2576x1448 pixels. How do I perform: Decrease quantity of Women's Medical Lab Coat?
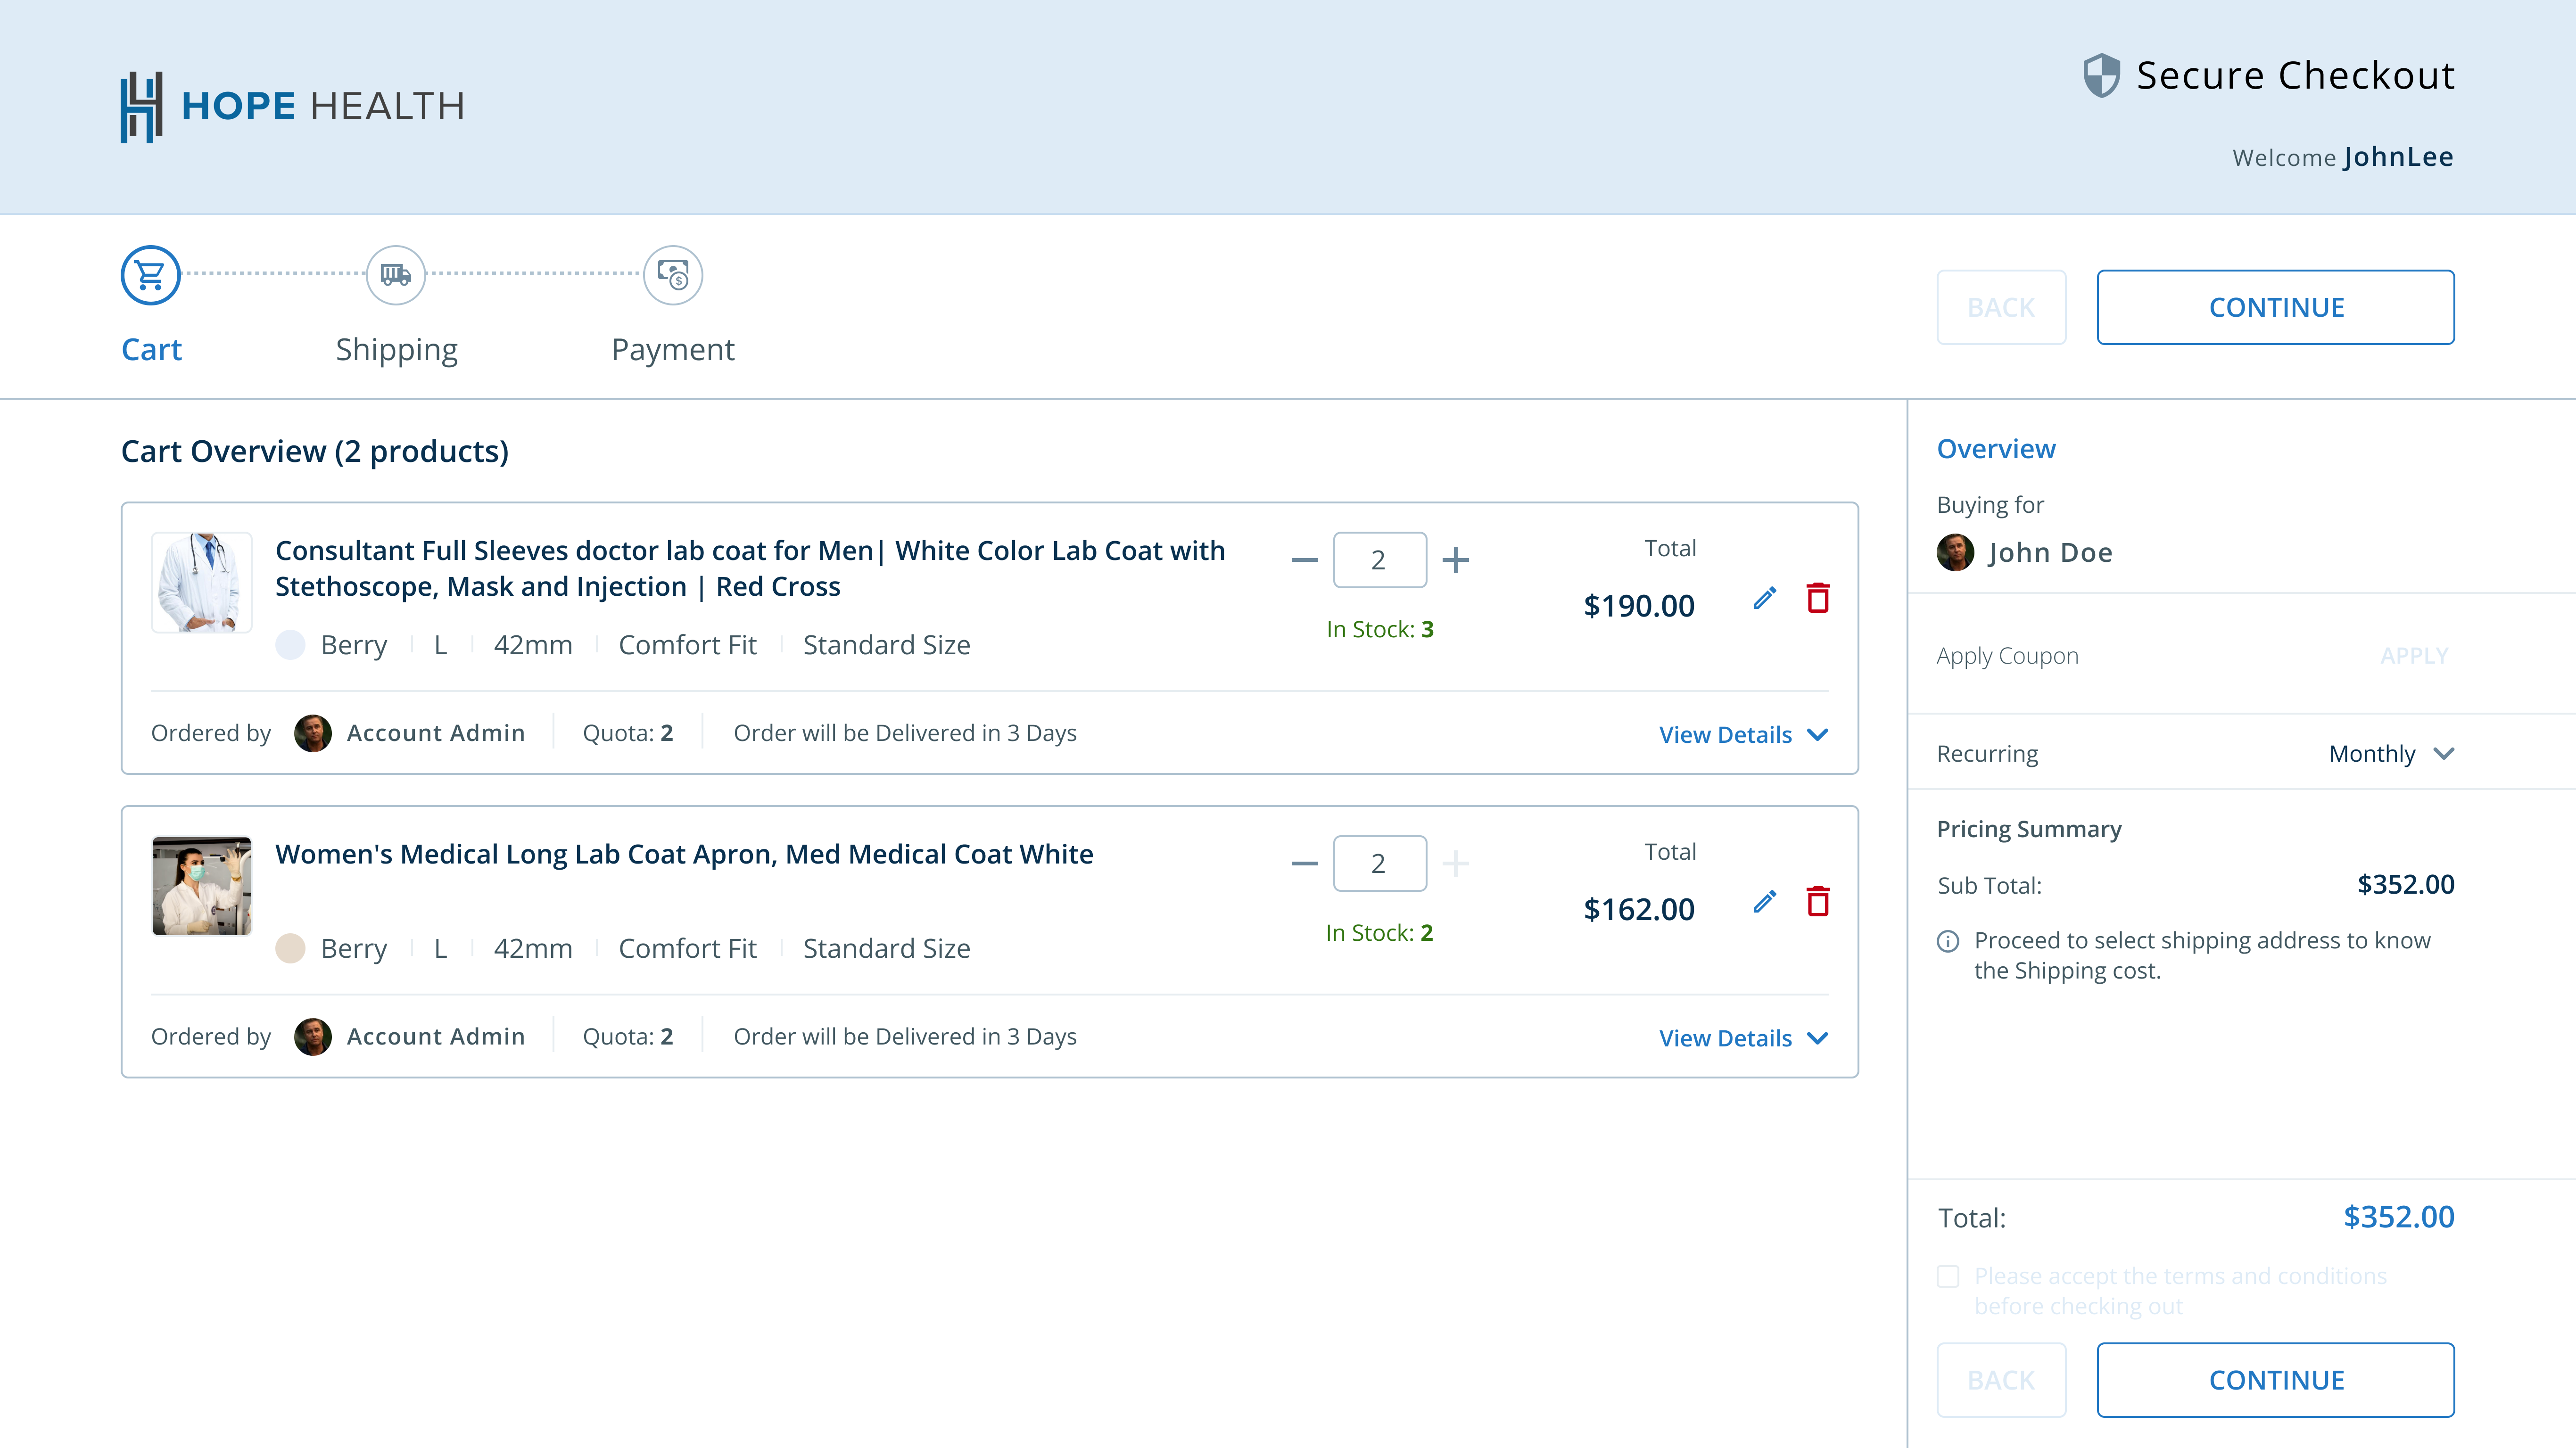[x=1304, y=863]
